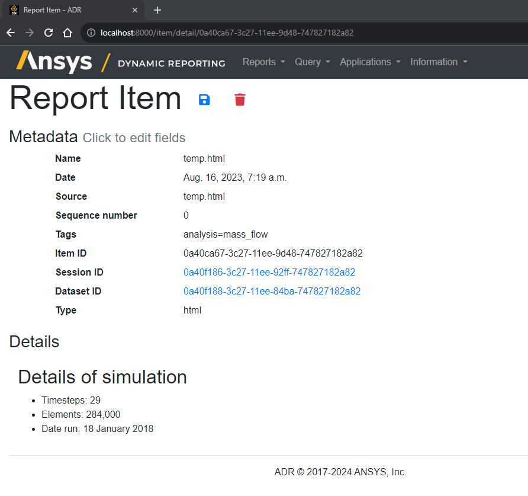Click the Tags label
The height and width of the screenshot is (496, 528).
click(66, 234)
